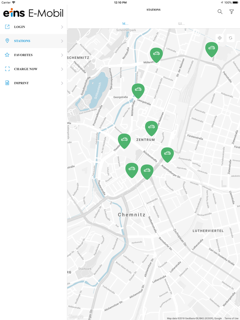The image size is (240, 320).
Task: Expand the Stations menu chevron
Action: coord(62,41)
